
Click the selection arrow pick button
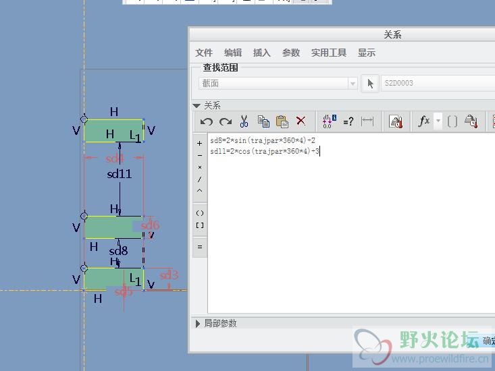[370, 84]
